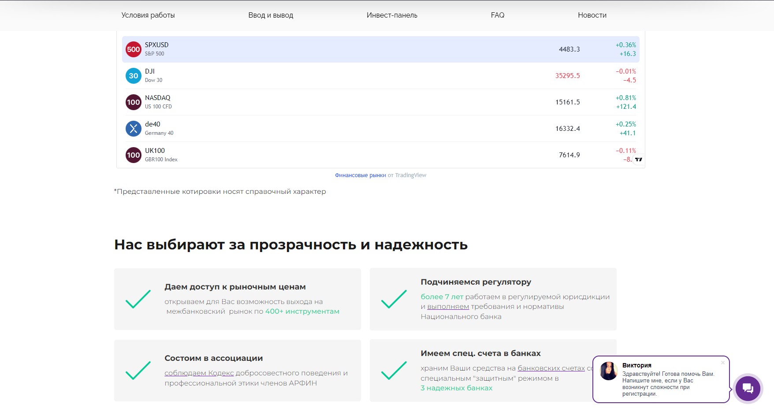Click the +0.25% change value
The image size is (774, 419).
click(x=626, y=124)
